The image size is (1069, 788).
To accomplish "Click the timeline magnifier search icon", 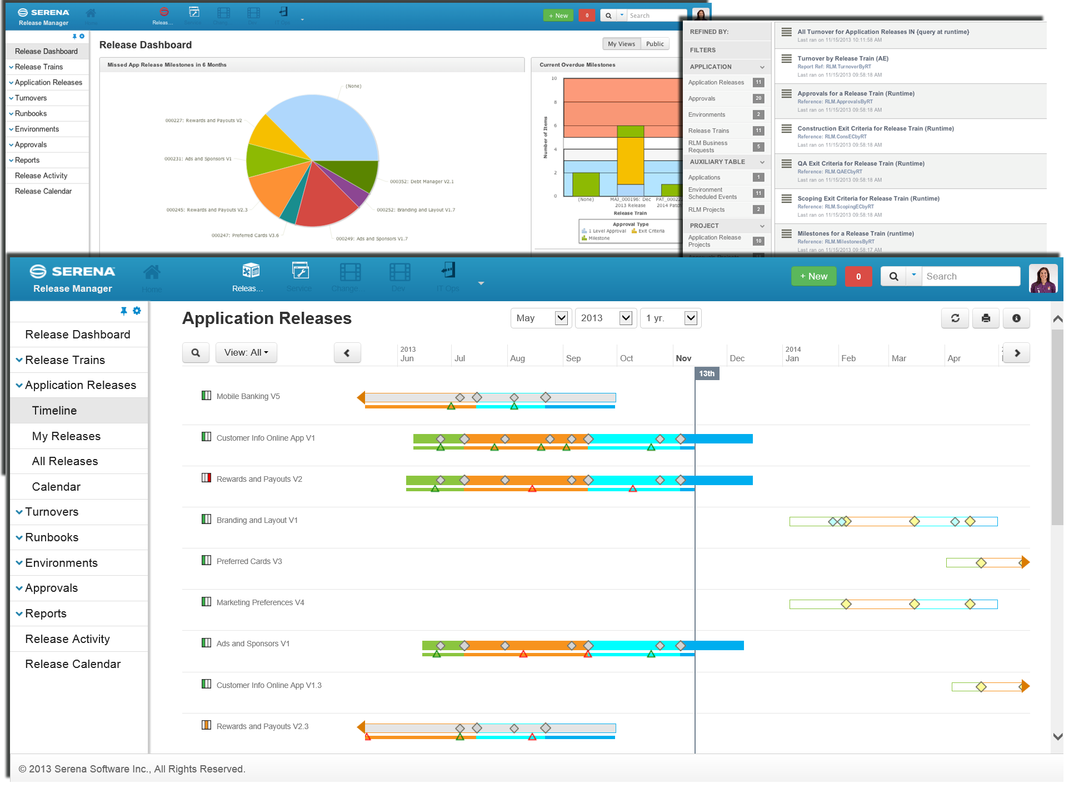I will point(196,353).
